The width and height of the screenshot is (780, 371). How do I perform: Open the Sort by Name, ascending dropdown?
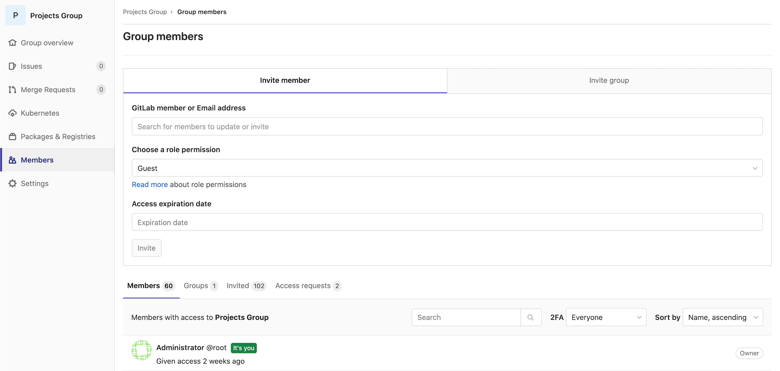(x=722, y=318)
